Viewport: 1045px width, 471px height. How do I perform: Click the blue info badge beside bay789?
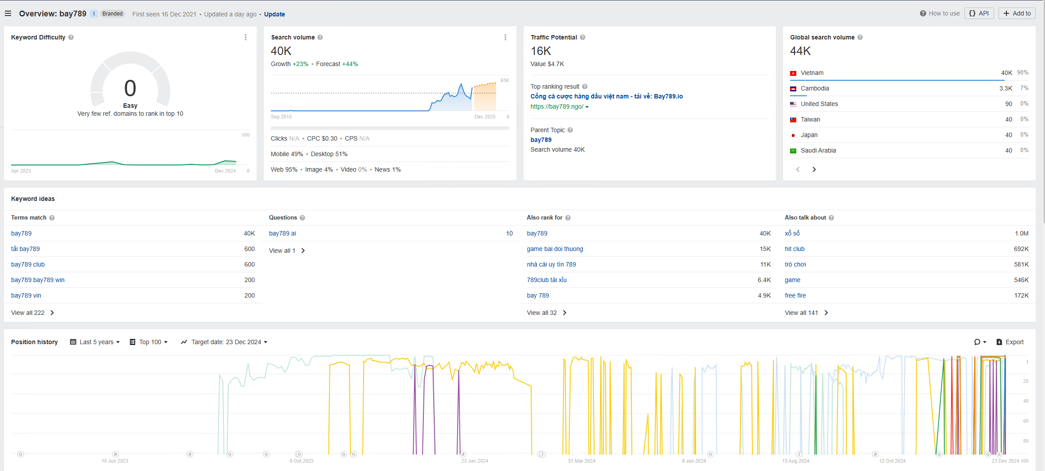(x=94, y=14)
